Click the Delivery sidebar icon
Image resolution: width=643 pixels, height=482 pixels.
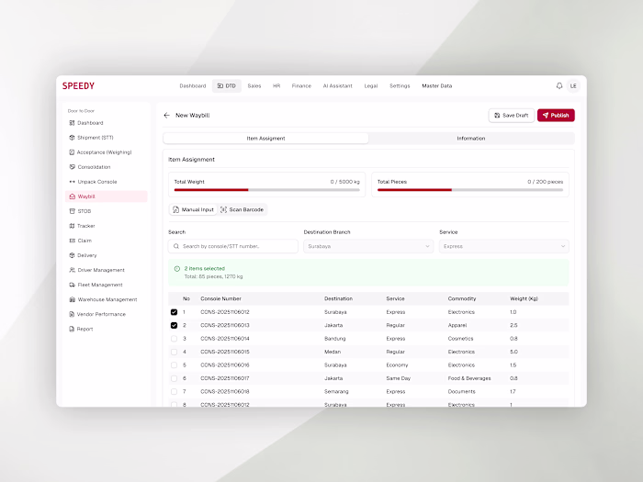73,255
